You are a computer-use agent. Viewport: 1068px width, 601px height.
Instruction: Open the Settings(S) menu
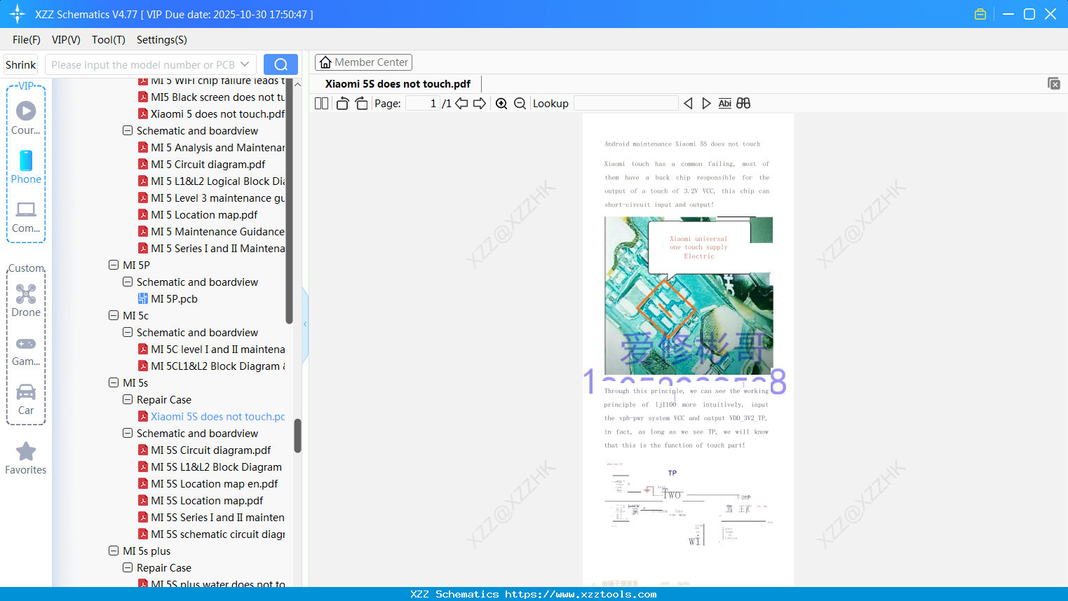click(x=162, y=40)
